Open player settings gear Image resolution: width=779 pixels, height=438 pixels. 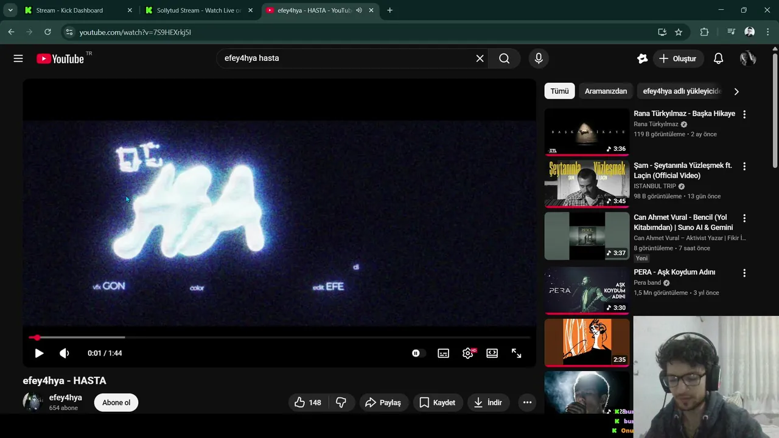[x=468, y=353]
